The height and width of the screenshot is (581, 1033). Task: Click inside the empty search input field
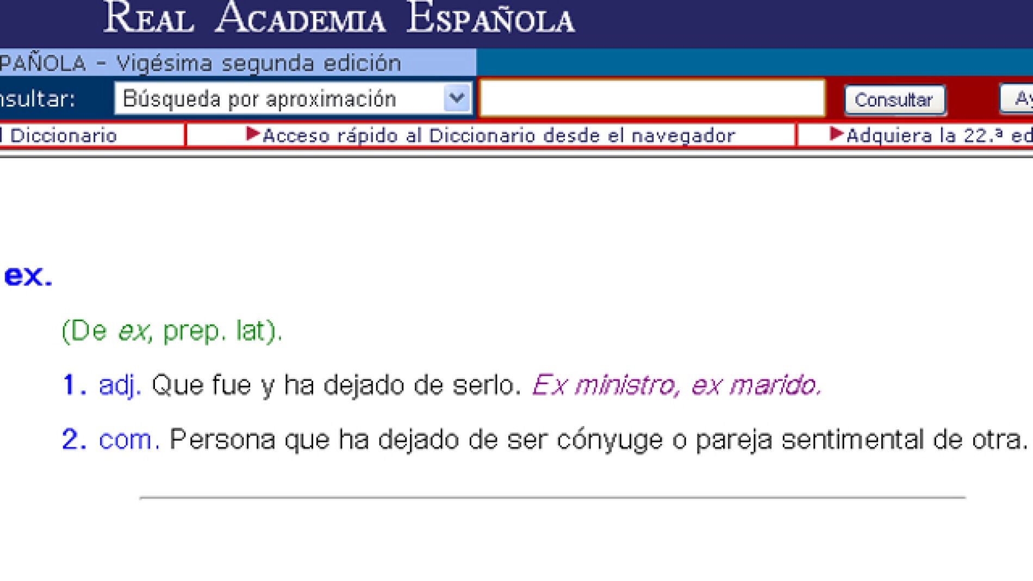[652, 98]
